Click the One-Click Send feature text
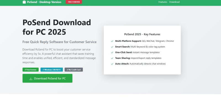 coord(137,52)
